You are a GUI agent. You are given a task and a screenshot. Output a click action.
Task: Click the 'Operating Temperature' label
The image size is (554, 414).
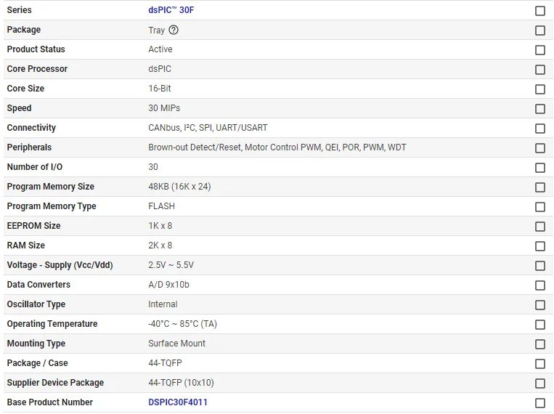point(52,324)
